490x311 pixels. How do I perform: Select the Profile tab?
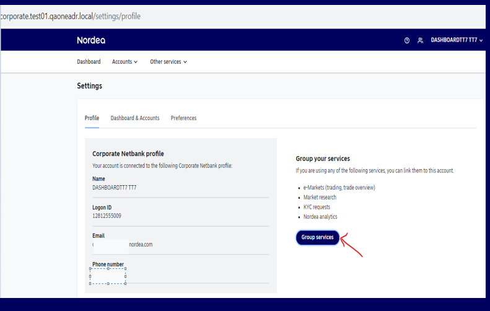(92, 118)
